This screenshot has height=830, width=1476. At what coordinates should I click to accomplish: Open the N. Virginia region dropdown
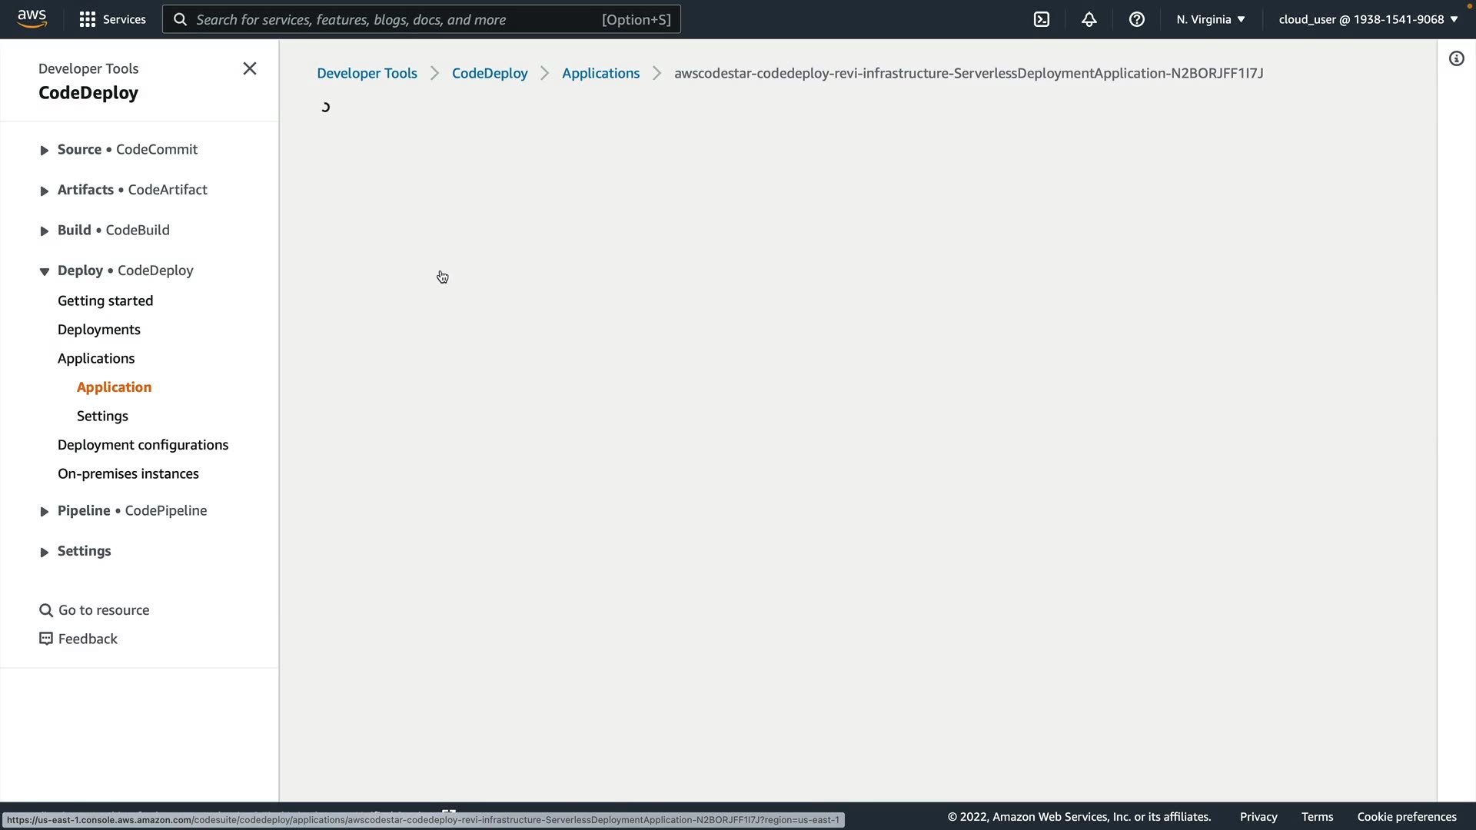(1211, 19)
